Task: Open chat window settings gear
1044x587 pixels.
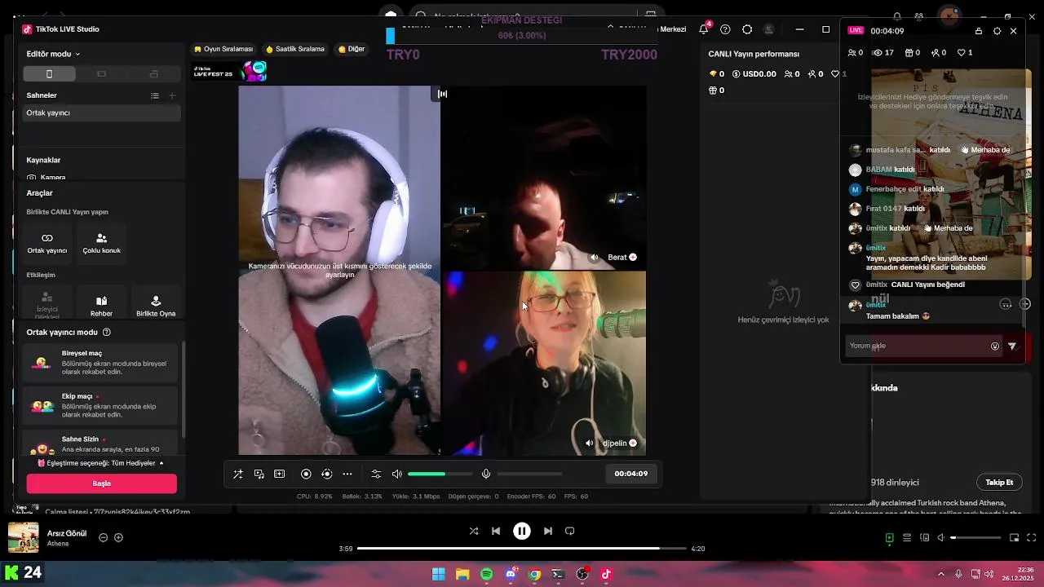Action: coord(997,31)
